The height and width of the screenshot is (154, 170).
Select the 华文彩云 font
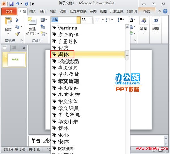tap(88, 61)
